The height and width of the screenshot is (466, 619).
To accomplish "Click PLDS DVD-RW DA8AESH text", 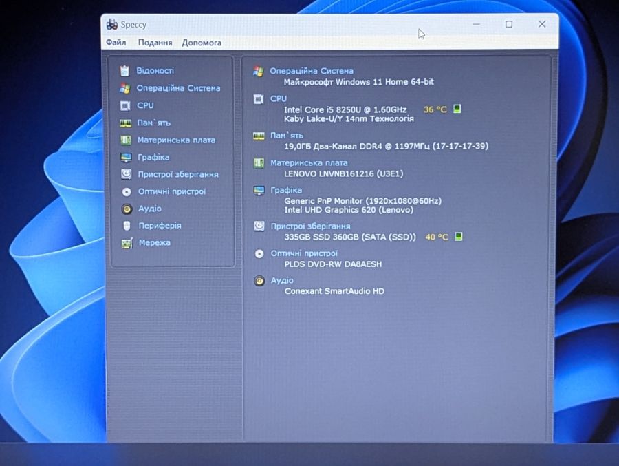I will pos(333,264).
